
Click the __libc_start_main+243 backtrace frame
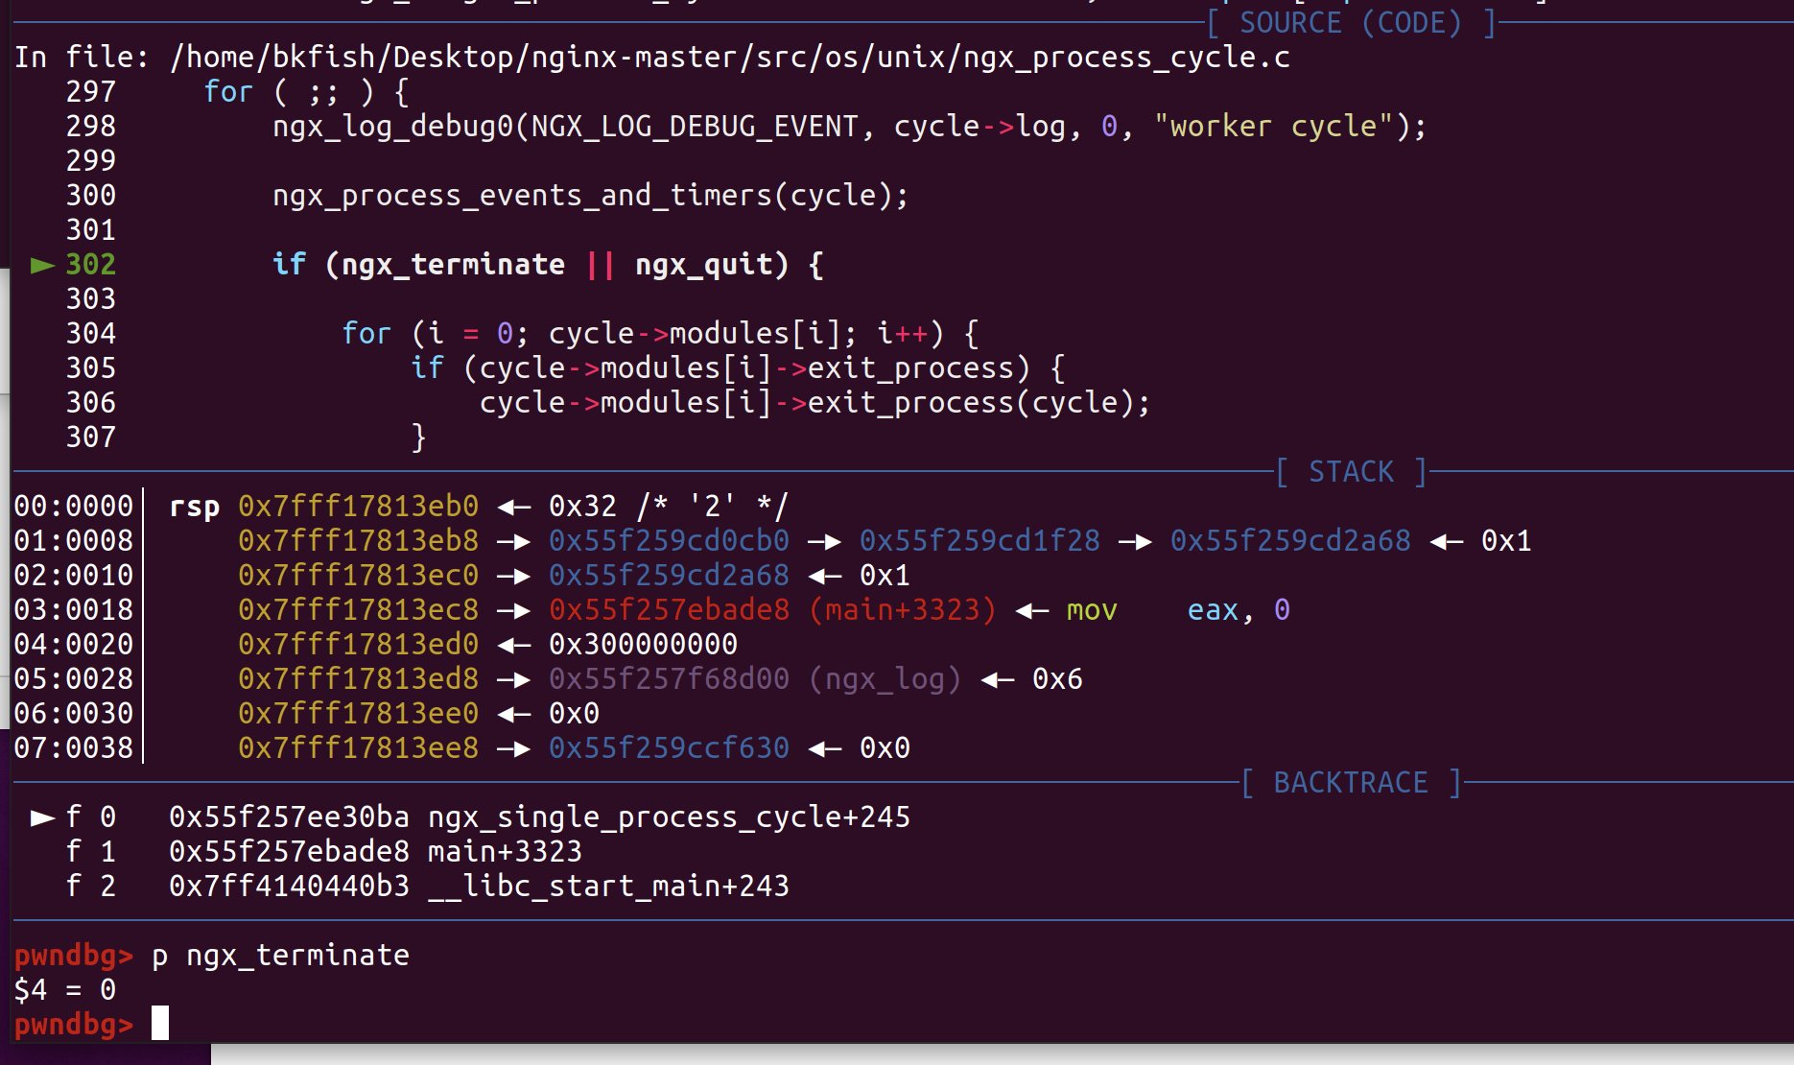point(608,887)
